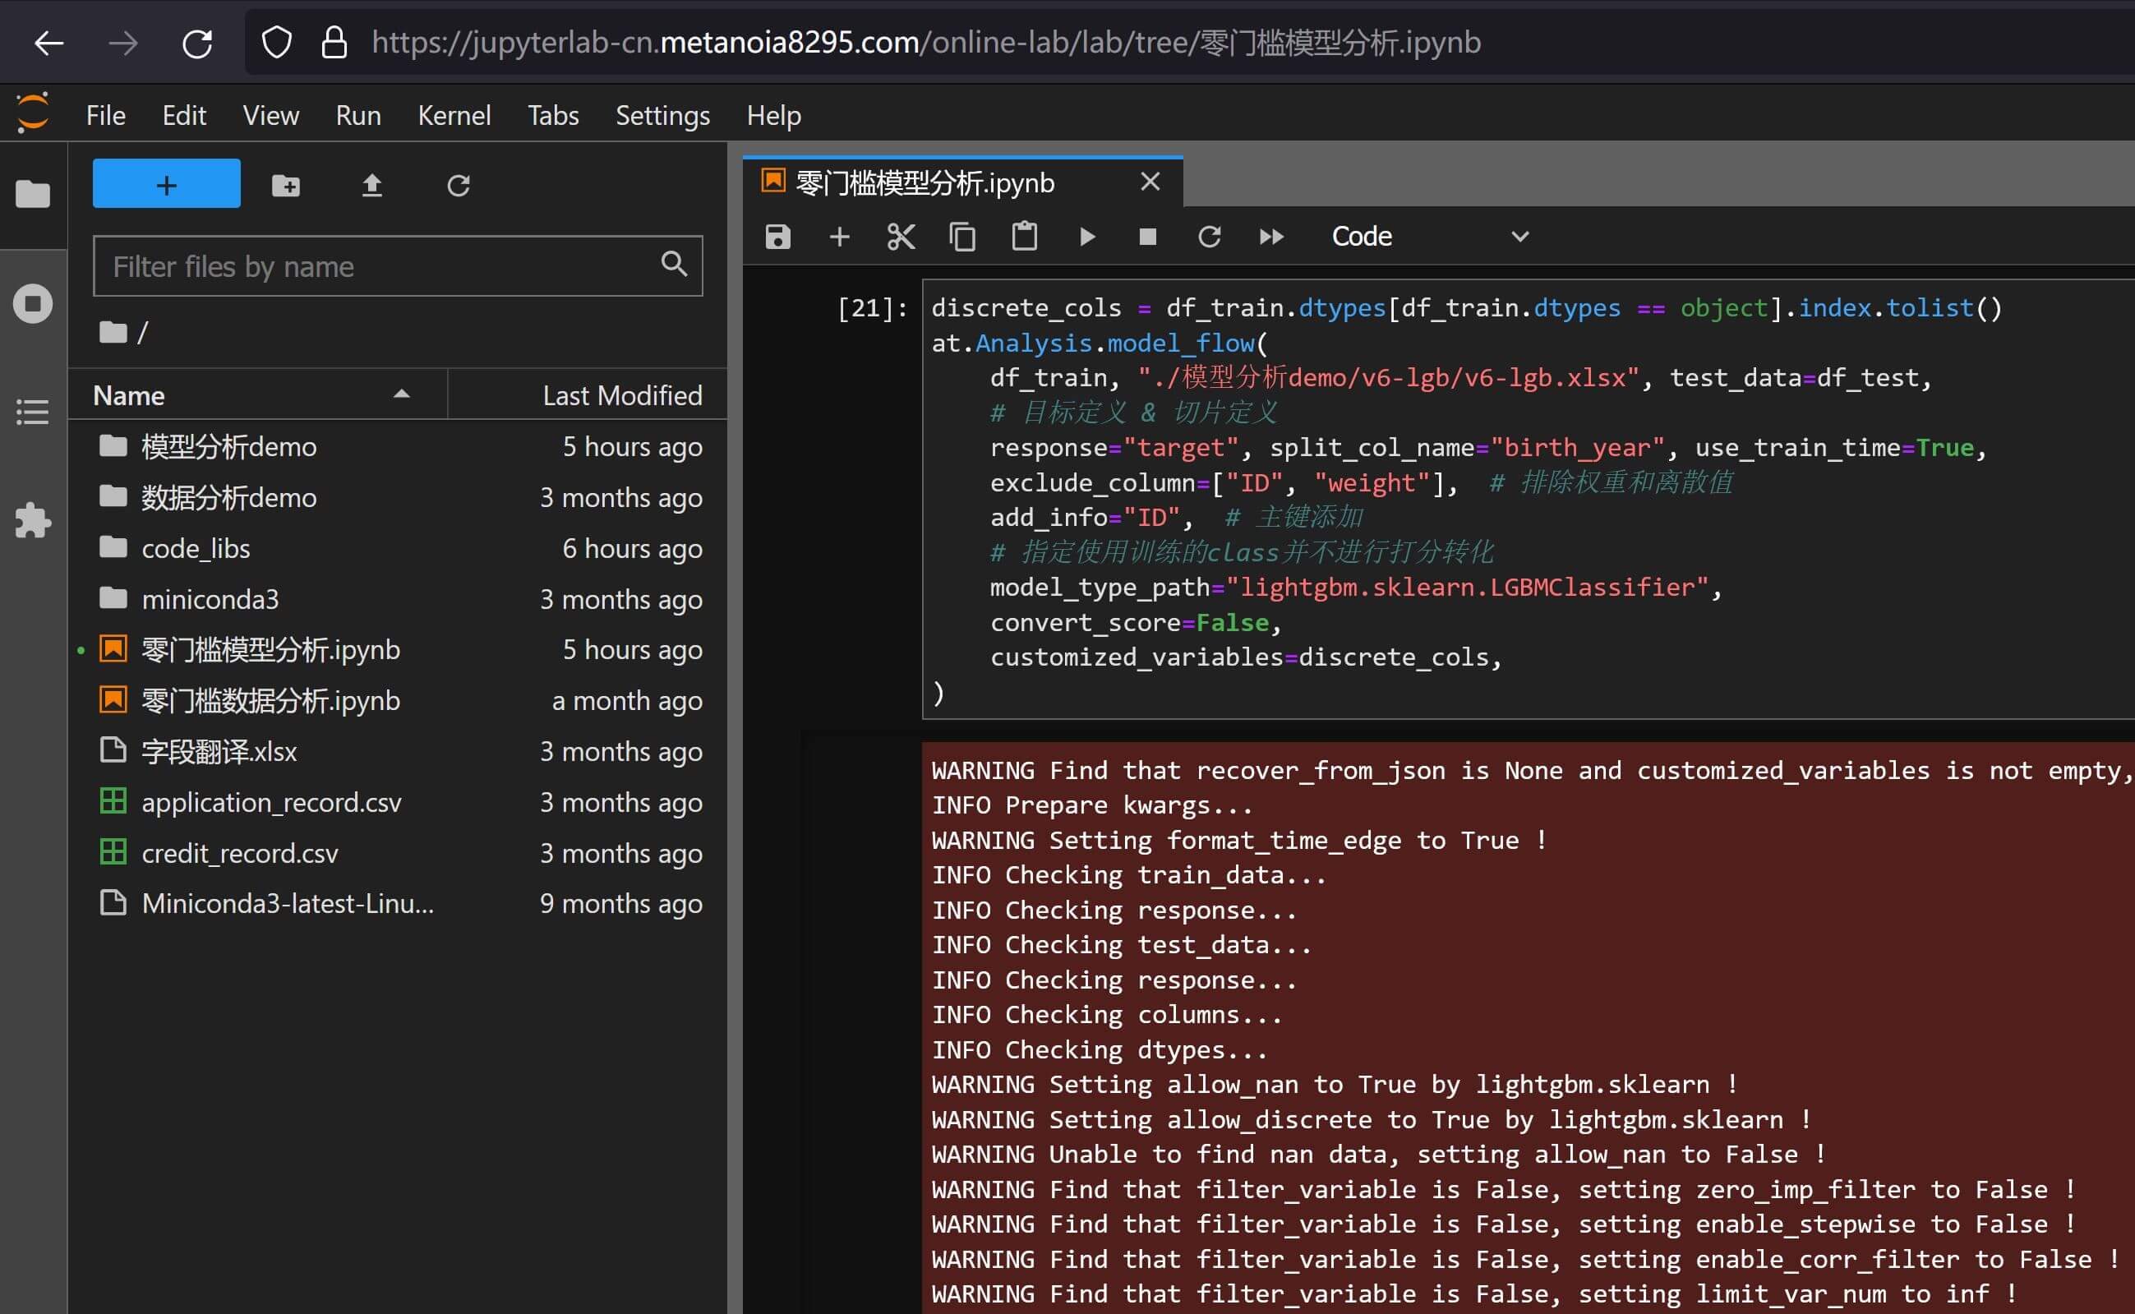2135x1314 pixels.
Task: Interrupt the kernel with stop button
Action: pos(1147,237)
